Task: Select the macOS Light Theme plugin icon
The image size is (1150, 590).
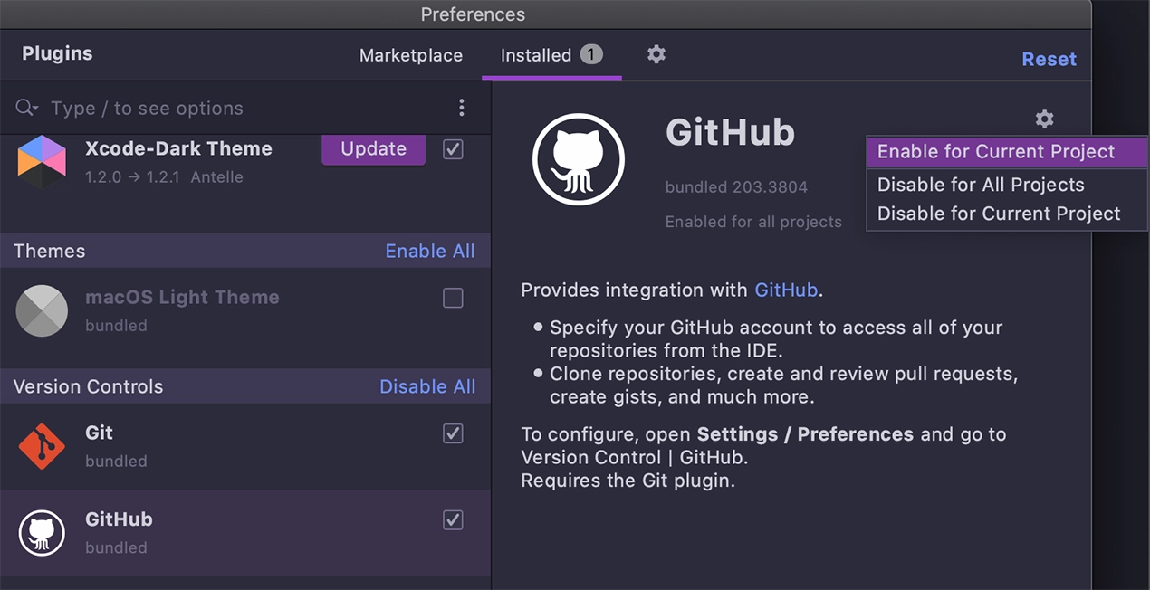Action: [x=42, y=310]
